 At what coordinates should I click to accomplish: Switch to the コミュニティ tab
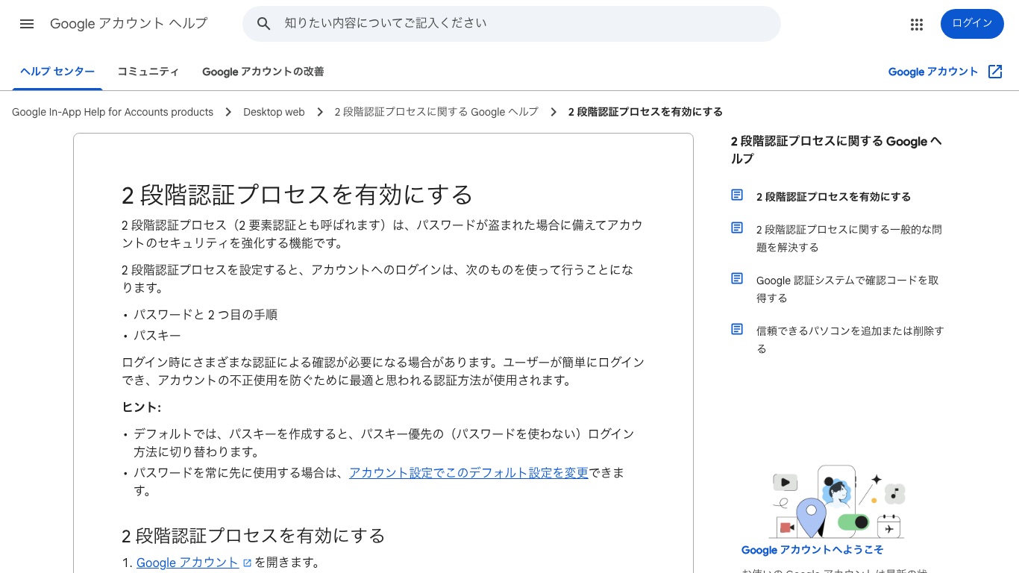point(148,72)
